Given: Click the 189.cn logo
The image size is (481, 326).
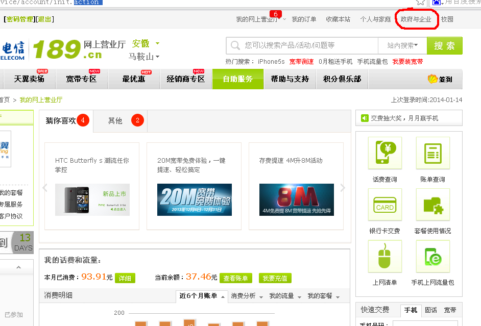Looking at the screenshot, I should pyautogui.click(x=67, y=49).
